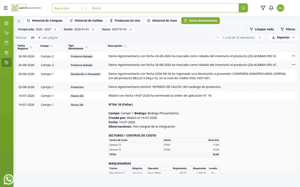The height and width of the screenshot is (187, 300).
Task: Click the Devolución a Proveedor tag
Action: 85,74
